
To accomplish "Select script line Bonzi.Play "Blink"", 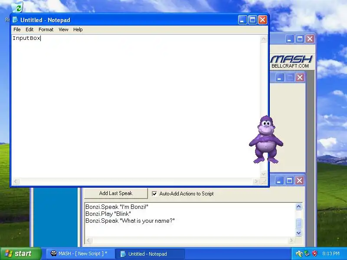I will pos(108,214).
